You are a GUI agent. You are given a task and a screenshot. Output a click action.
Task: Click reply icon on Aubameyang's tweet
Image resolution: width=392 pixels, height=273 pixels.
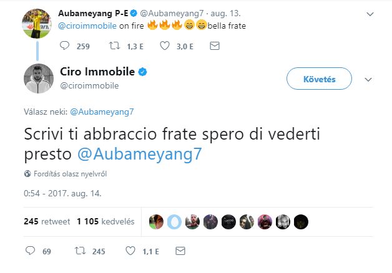click(64, 46)
